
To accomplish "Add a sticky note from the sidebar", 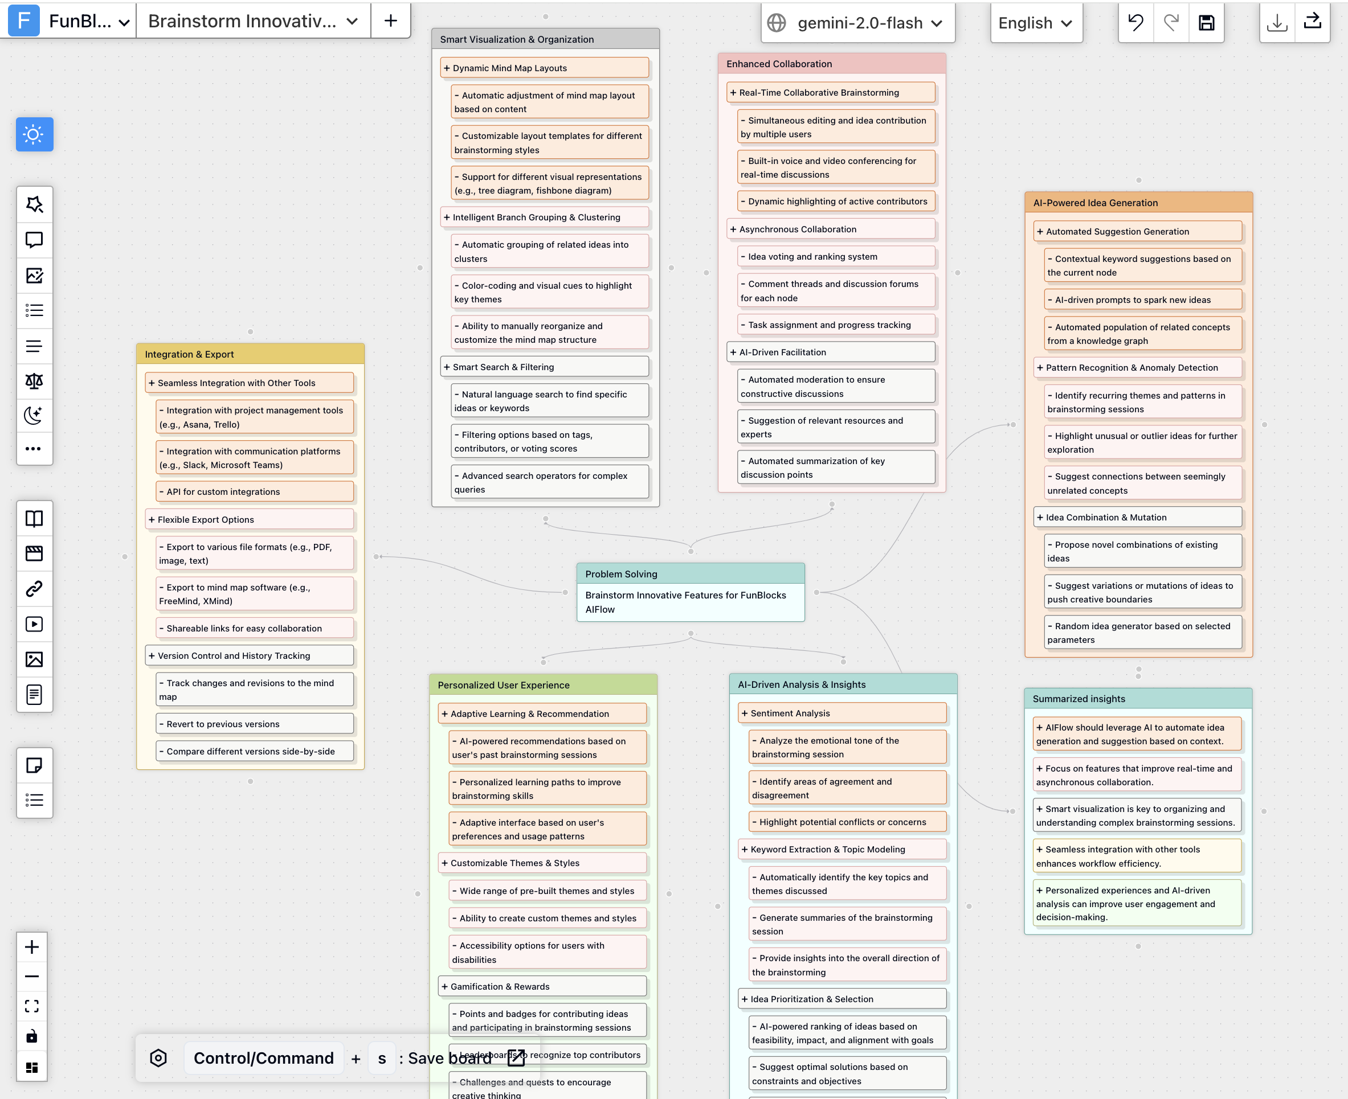I will (x=34, y=765).
